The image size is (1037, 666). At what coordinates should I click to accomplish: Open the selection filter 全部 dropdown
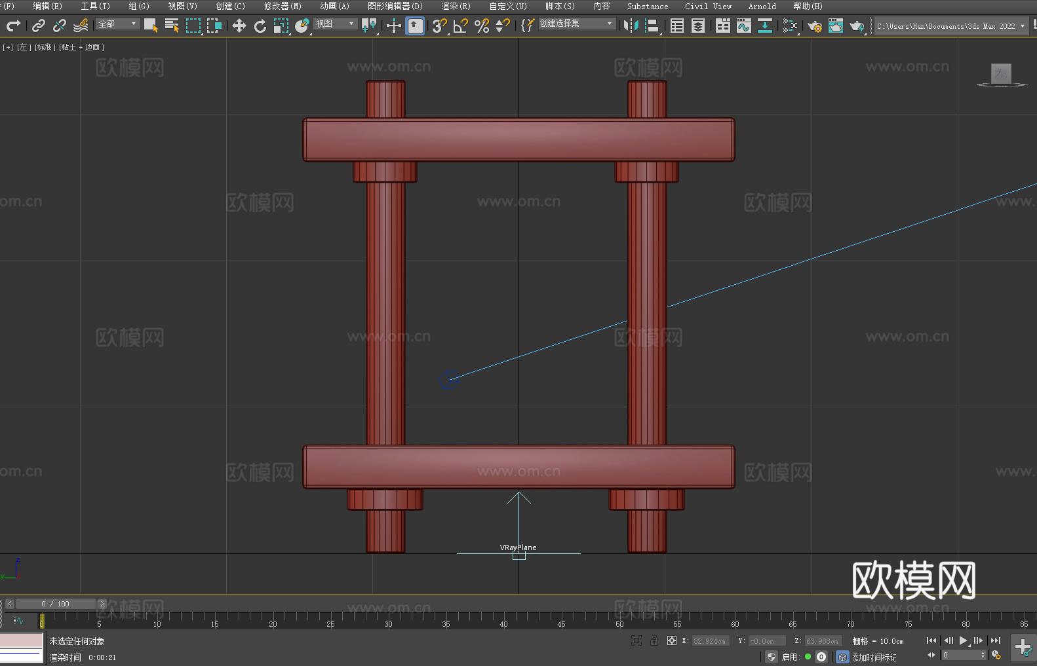pos(118,24)
